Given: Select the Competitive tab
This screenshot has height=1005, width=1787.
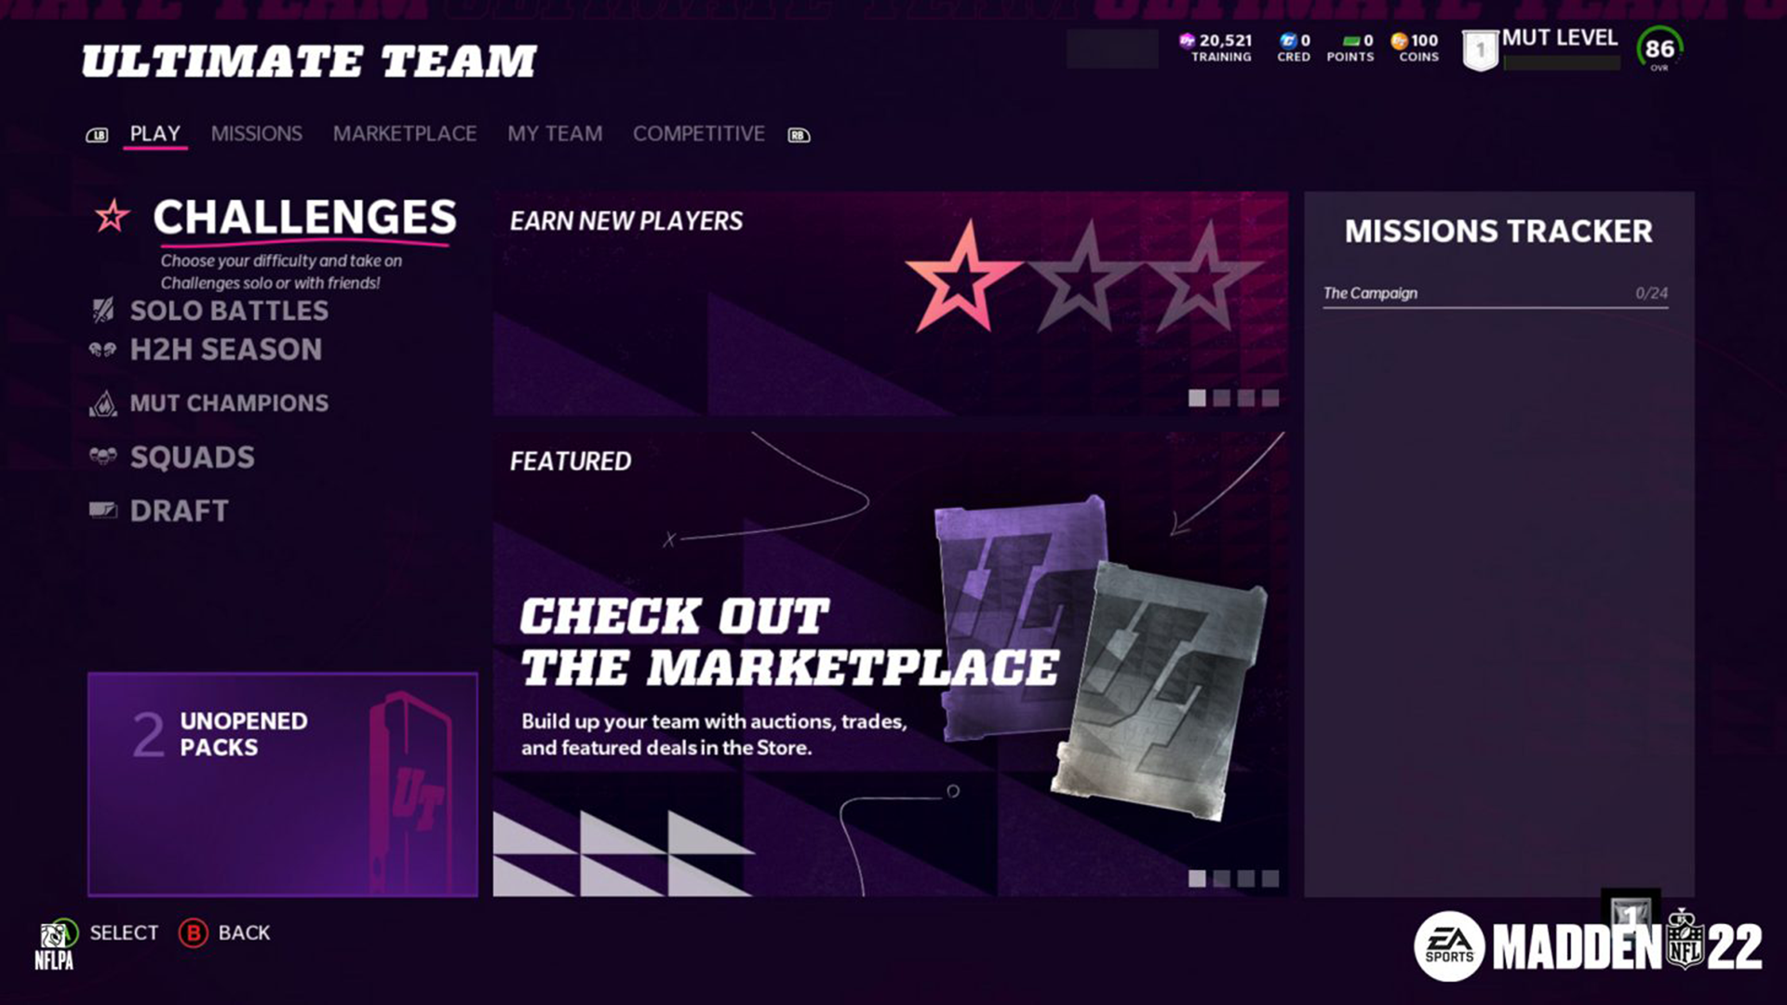Looking at the screenshot, I should coord(699,134).
